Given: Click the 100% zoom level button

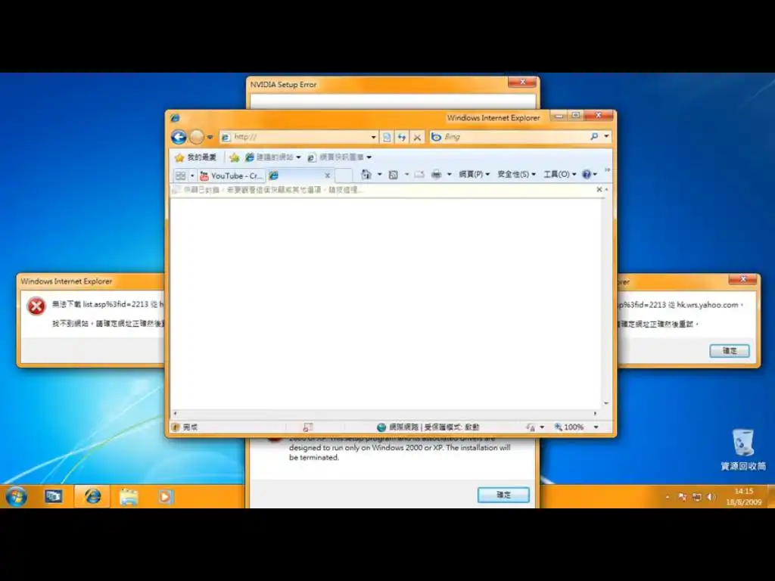Looking at the screenshot, I should click(569, 427).
